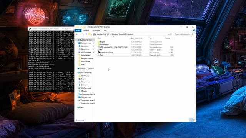Select the PortalGamesServer application icon

(x=99, y=53)
